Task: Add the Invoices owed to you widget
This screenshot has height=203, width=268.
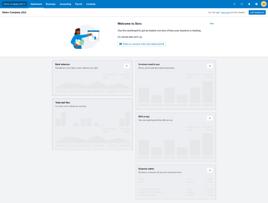Action: (x=210, y=66)
